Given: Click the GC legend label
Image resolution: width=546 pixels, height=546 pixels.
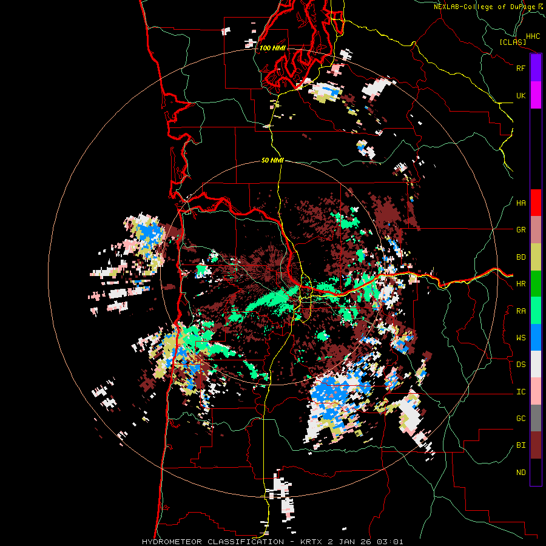Looking at the screenshot, I should pos(521,418).
